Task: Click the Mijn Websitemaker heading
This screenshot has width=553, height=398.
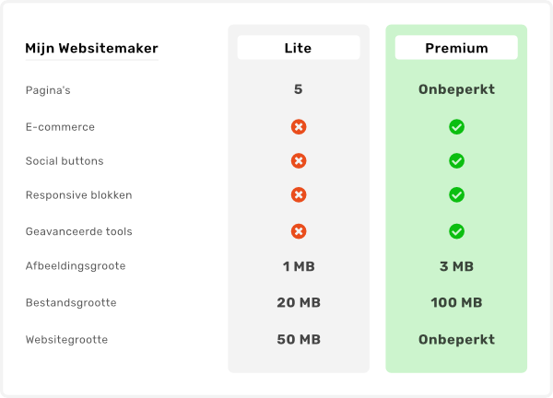Action: coord(91,48)
